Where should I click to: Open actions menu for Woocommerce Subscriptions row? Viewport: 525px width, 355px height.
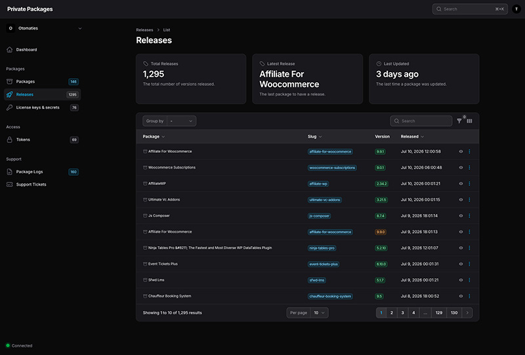[x=469, y=167]
